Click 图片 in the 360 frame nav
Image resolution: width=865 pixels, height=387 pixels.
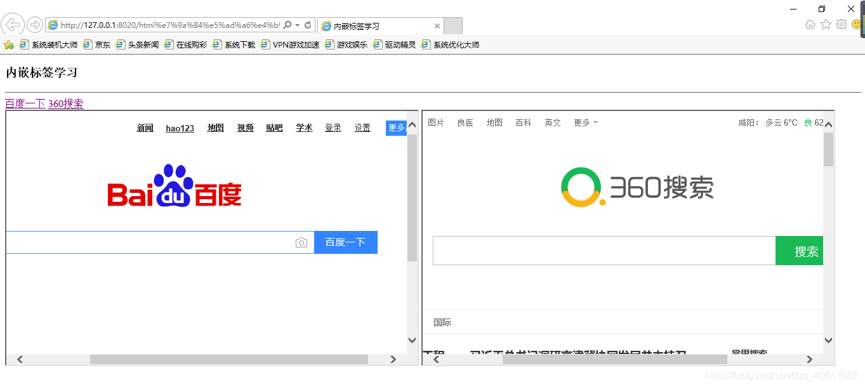point(436,123)
